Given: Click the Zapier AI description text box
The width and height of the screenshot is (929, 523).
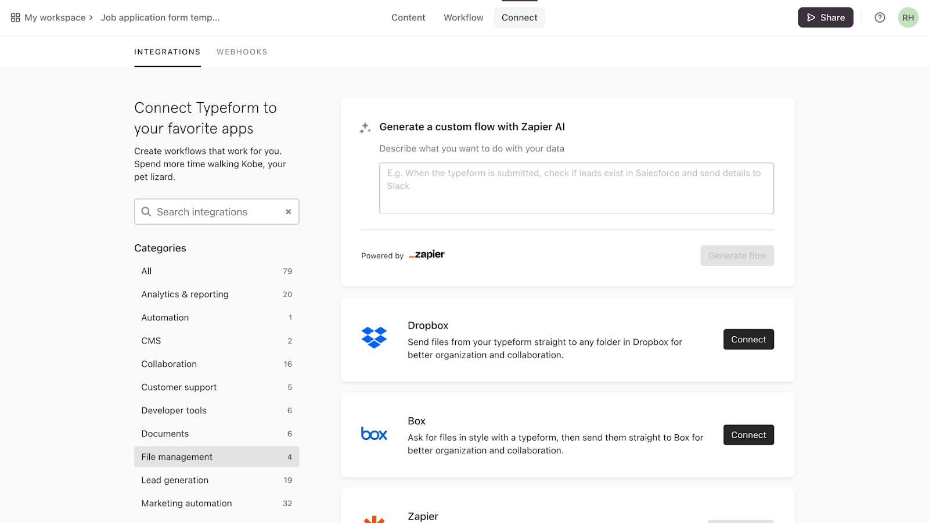Looking at the screenshot, I should tap(577, 188).
